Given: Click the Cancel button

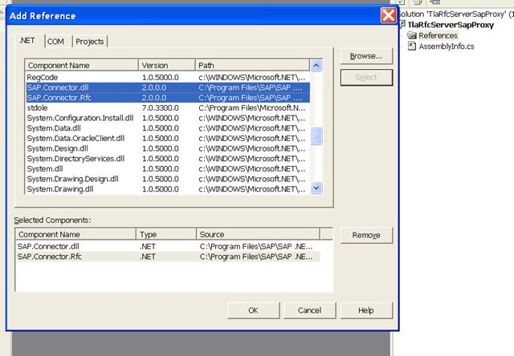Looking at the screenshot, I should click(310, 310).
